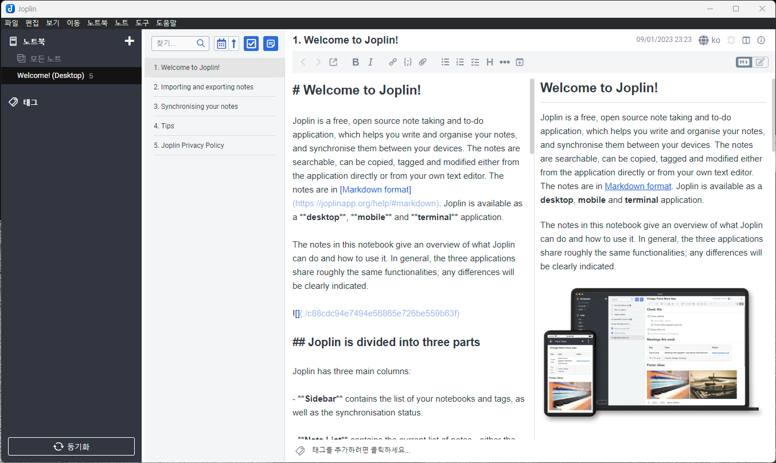Click the markdown editor vertical scrollbar
This screenshot has width=776, height=463.
(x=532, y=116)
